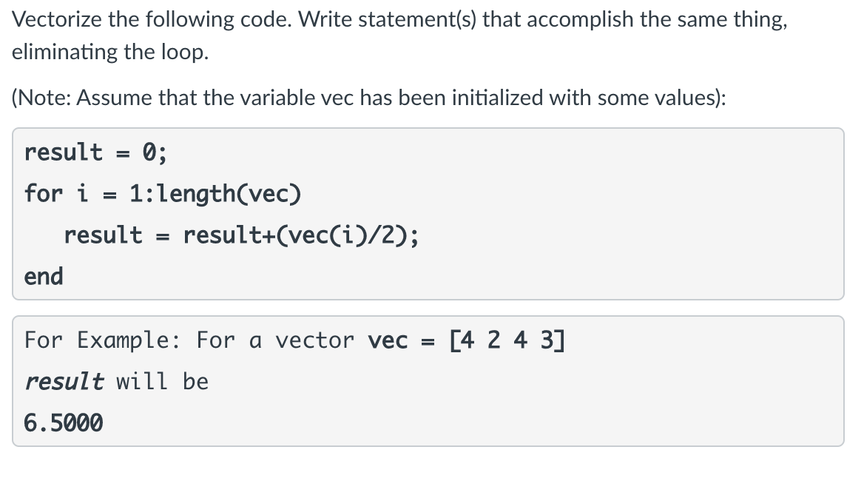Viewport: 864px width, 481px height.
Task: Click the 'will be' text in example
Action: 163,381
